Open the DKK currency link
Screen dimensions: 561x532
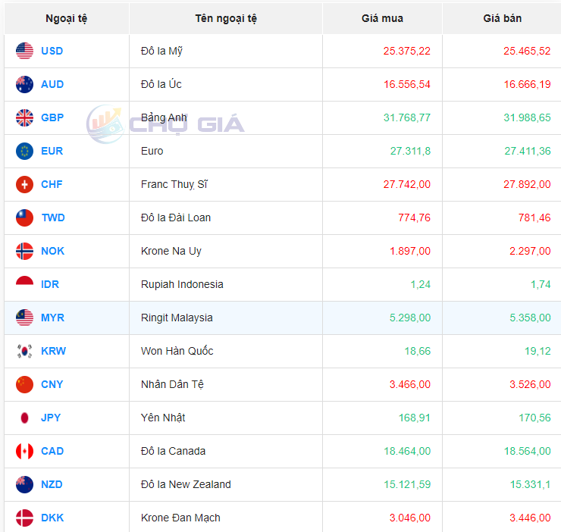point(52,518)
